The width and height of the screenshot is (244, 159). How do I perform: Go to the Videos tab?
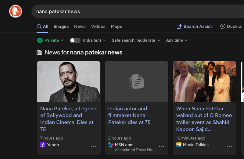pyautogui.click(x=98, y=26)
